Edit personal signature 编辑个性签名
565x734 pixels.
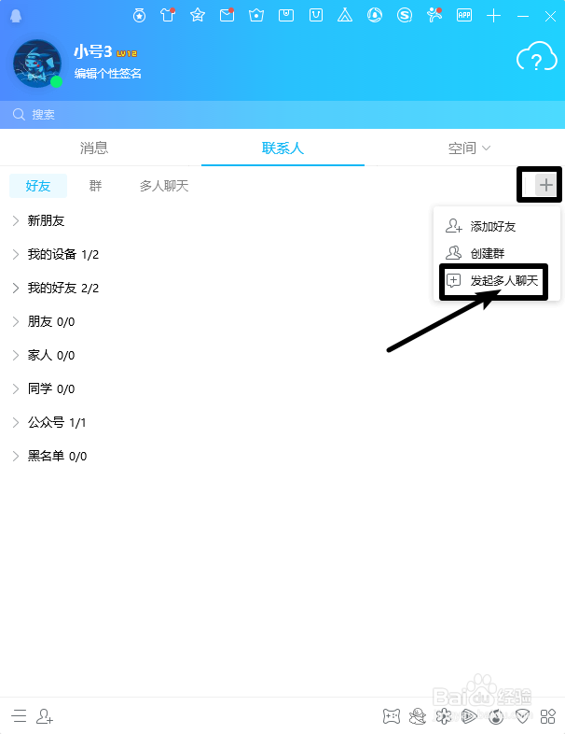108,74
